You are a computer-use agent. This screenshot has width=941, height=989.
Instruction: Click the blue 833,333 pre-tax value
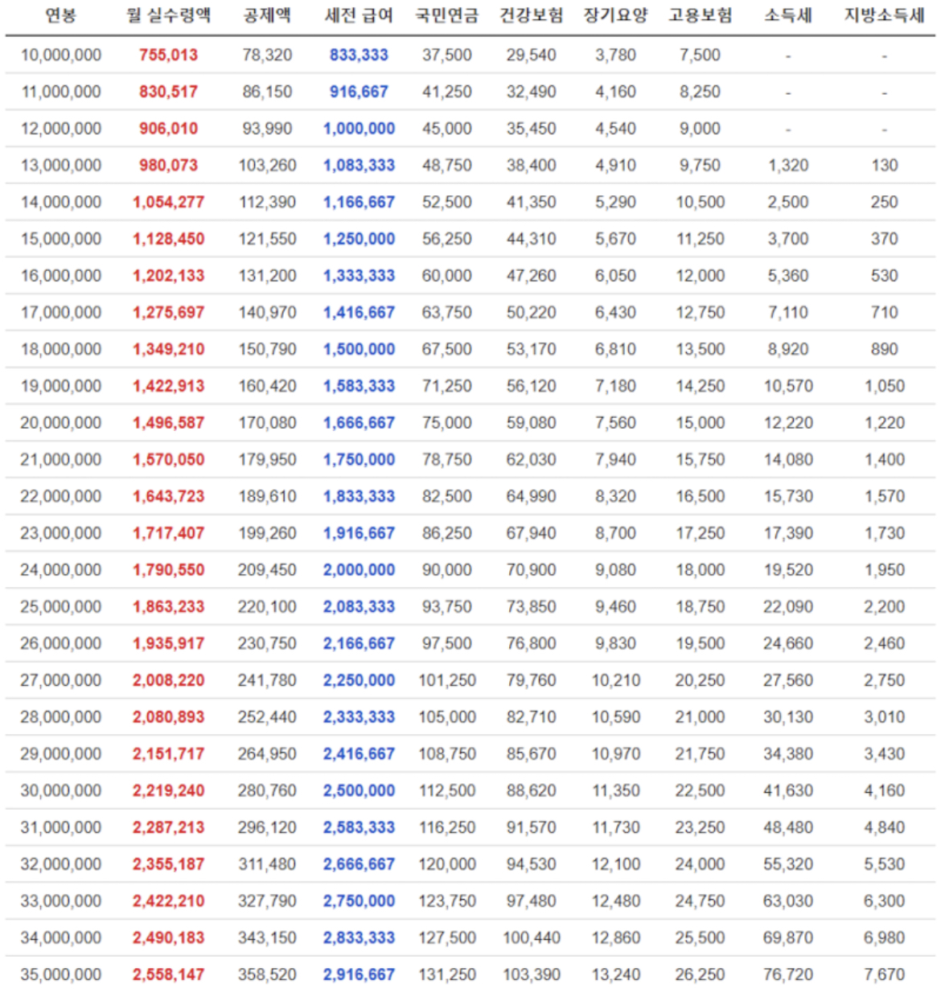click(x=359, y=55)
